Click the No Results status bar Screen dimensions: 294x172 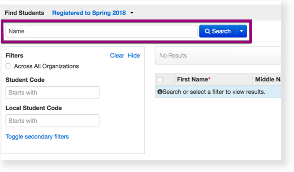(218, 55)
